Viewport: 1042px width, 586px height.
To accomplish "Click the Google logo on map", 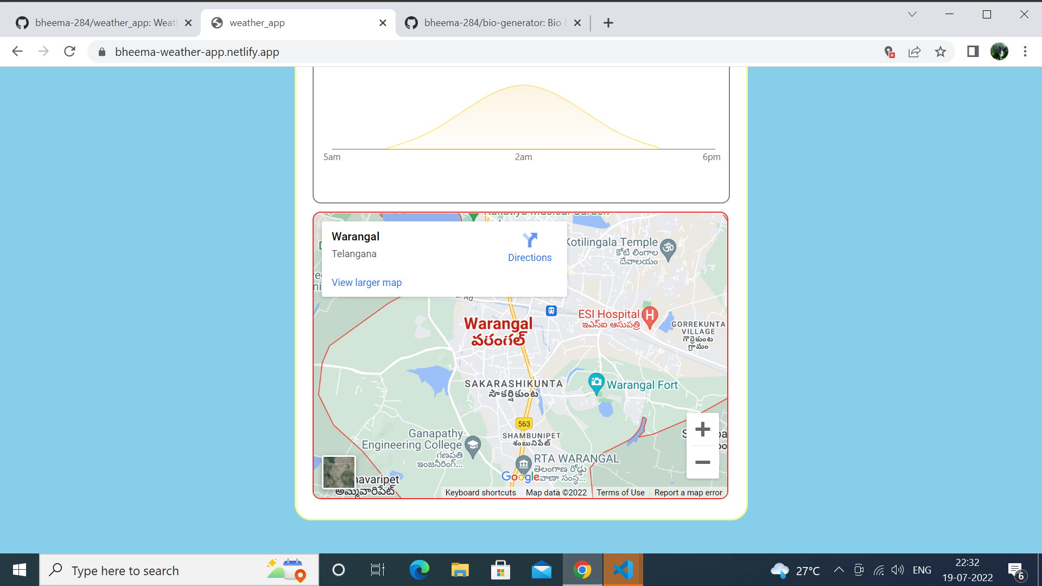I will 520,476.
